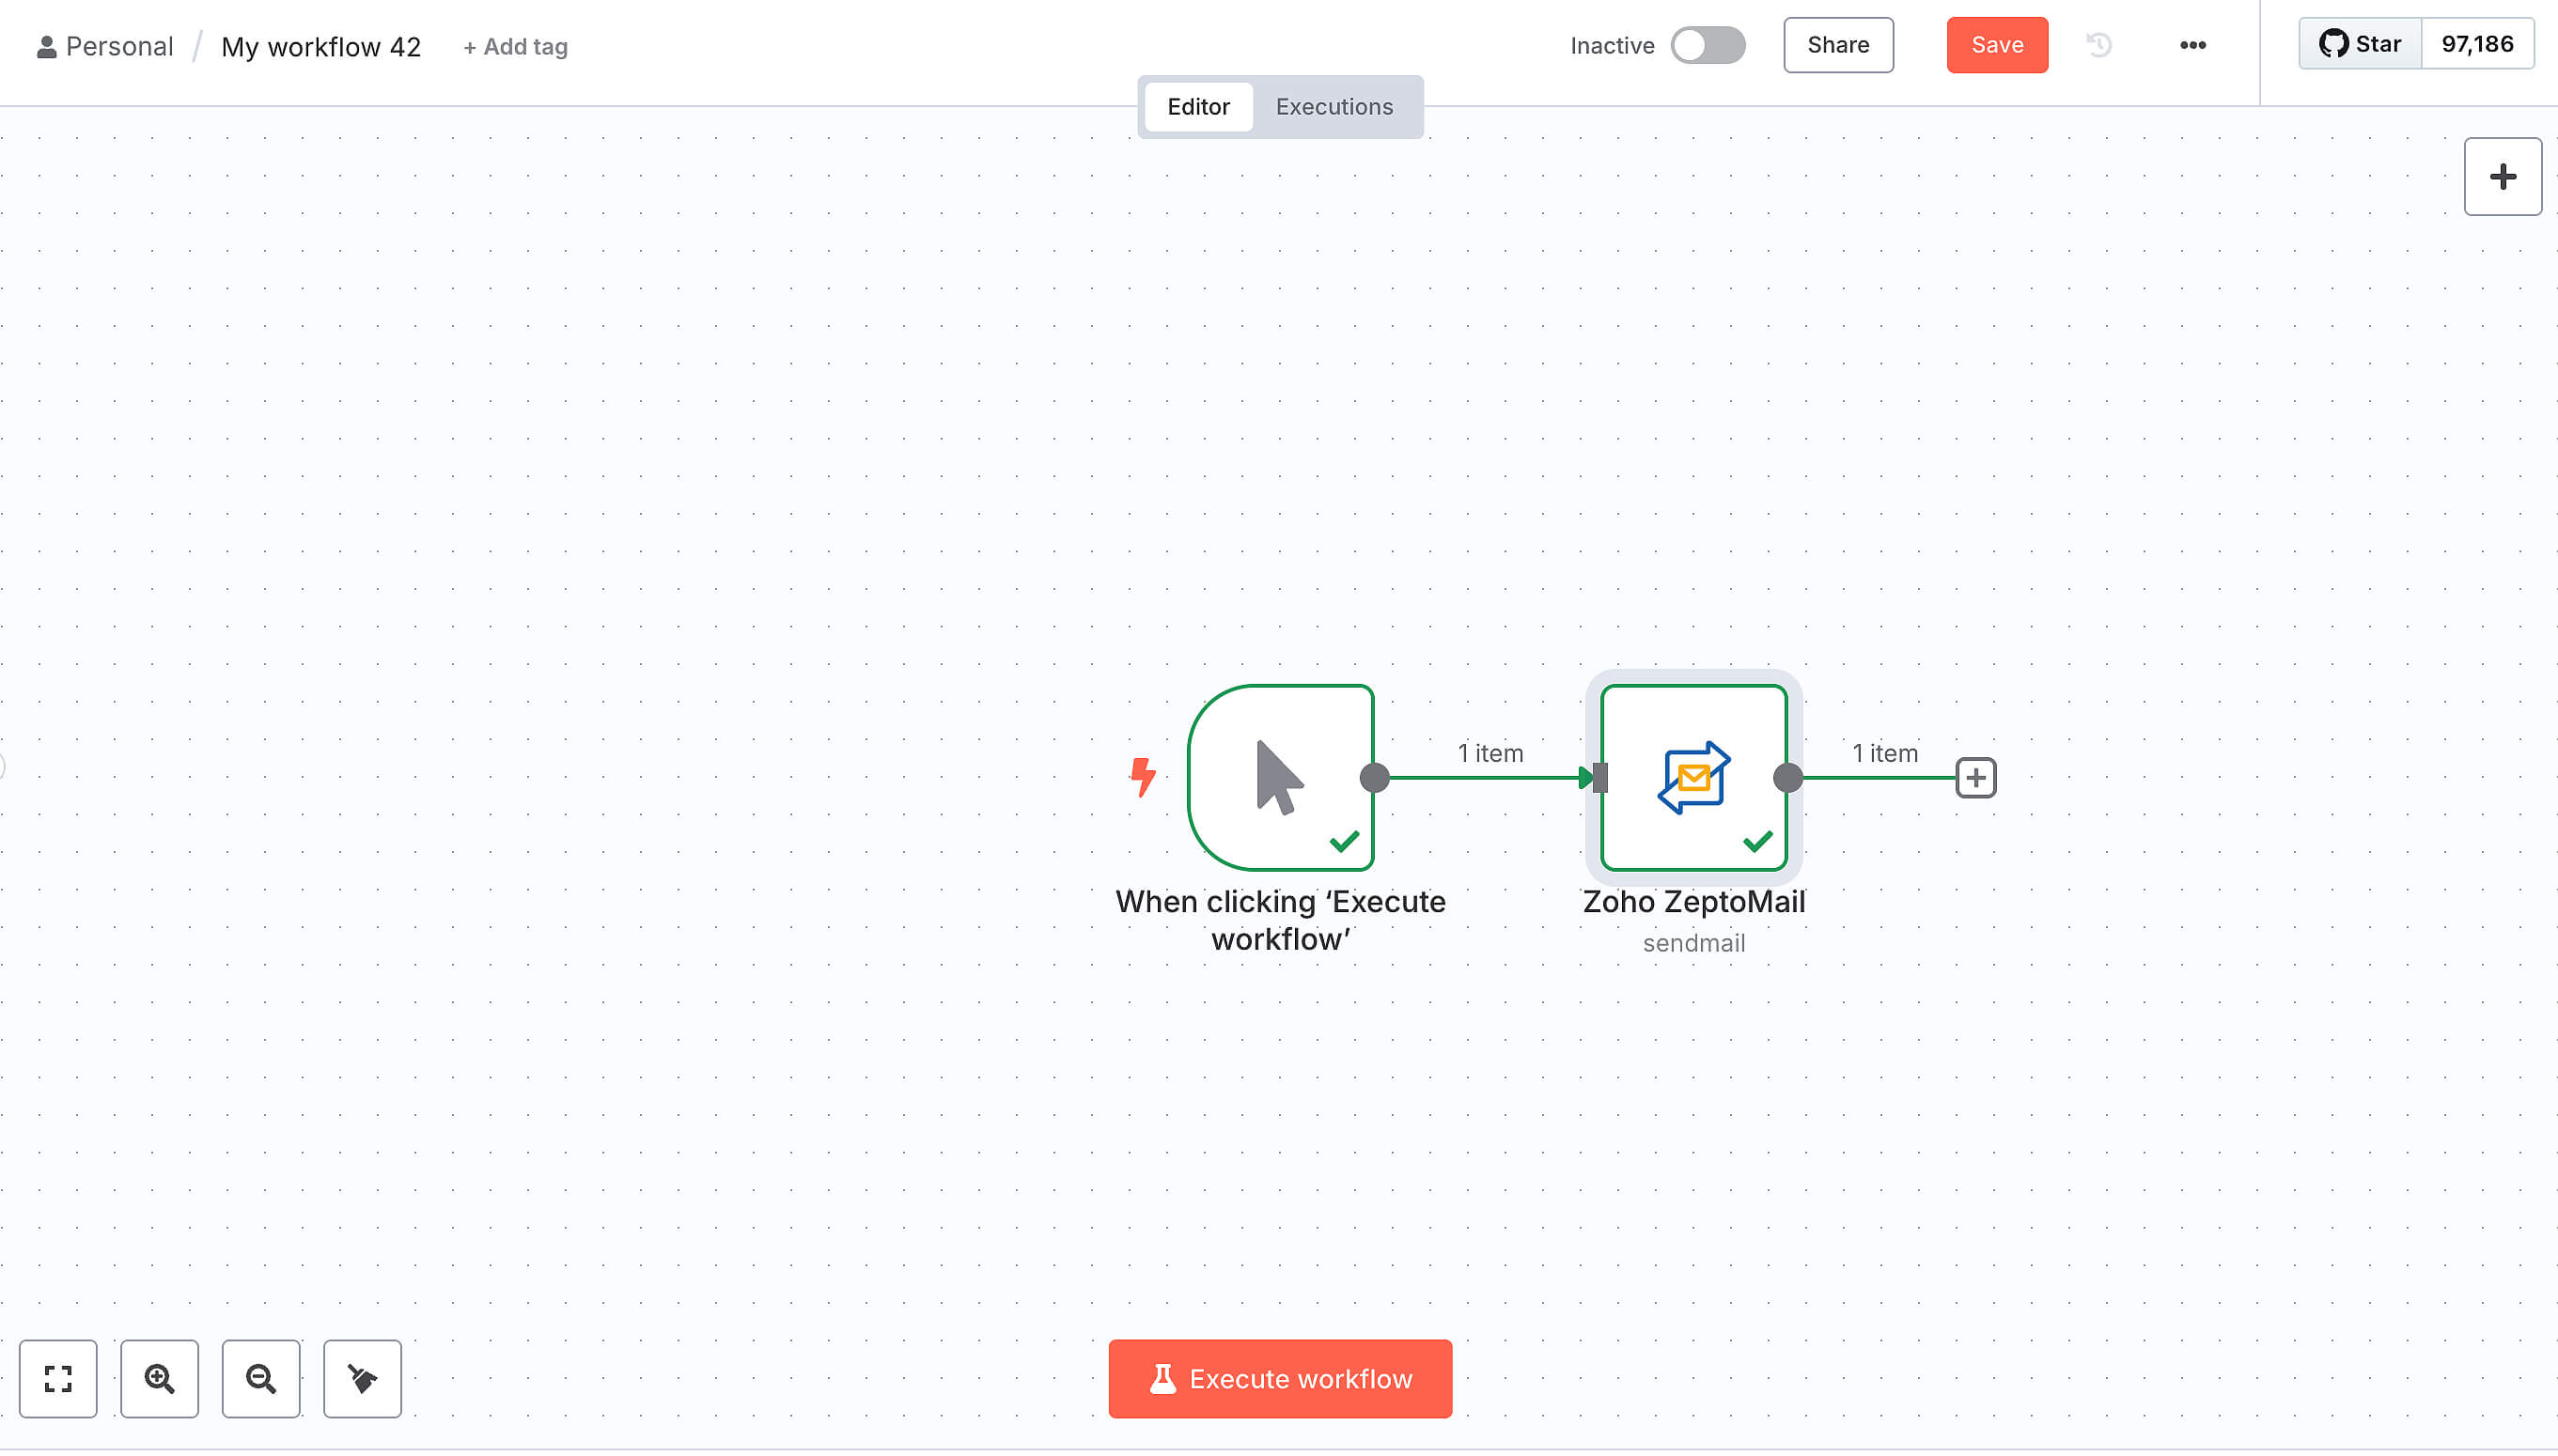The width and height of the screenshot is (2558, 1456).
Task: Share the workflow
Action: click(1838, 45)
